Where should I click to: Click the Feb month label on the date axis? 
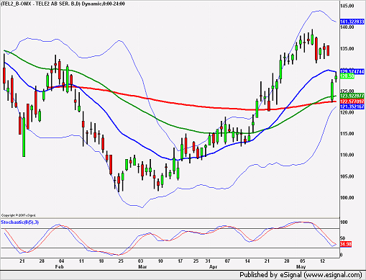point(60,267)
